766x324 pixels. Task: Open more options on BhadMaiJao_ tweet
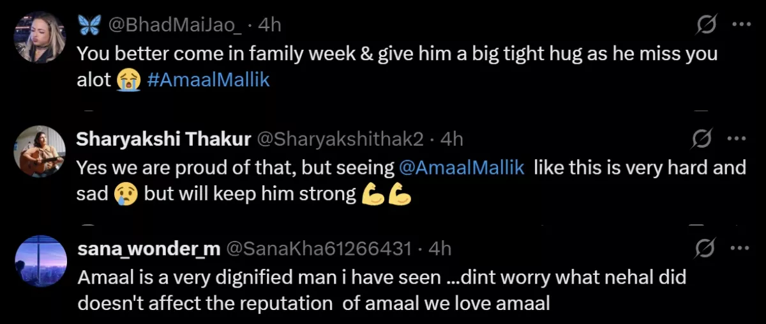click(740, 25)
